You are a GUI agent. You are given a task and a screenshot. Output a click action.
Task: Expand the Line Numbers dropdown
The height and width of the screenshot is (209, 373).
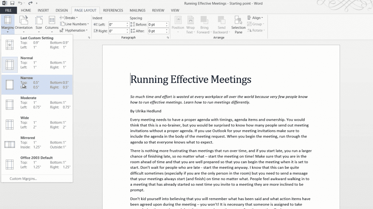[x=74, y=24]
